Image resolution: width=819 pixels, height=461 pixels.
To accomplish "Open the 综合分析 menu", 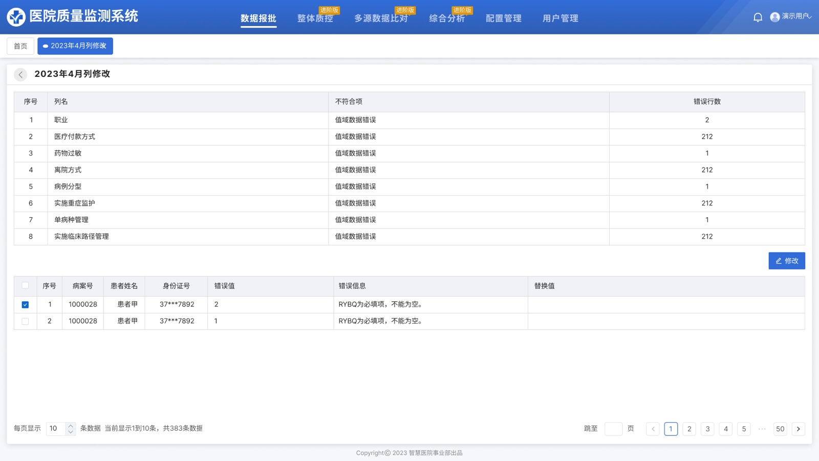I will click(x=447, y=18).
